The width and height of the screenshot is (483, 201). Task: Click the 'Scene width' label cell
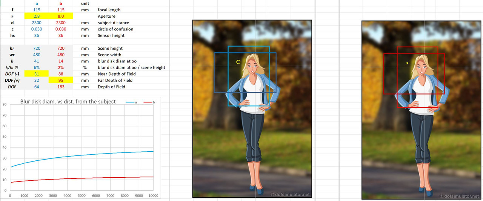coord(109,55)
